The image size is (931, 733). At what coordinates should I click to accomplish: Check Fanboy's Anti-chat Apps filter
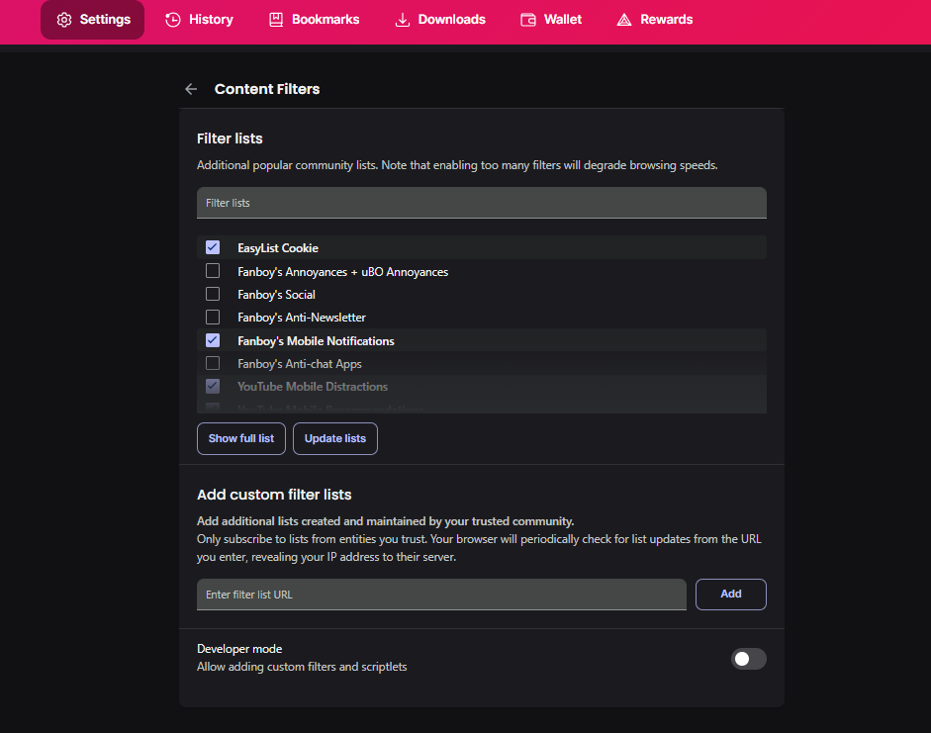coord(213,363)
